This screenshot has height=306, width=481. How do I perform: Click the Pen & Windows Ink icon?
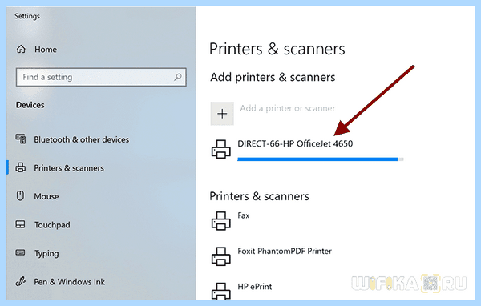pos(21,281)
